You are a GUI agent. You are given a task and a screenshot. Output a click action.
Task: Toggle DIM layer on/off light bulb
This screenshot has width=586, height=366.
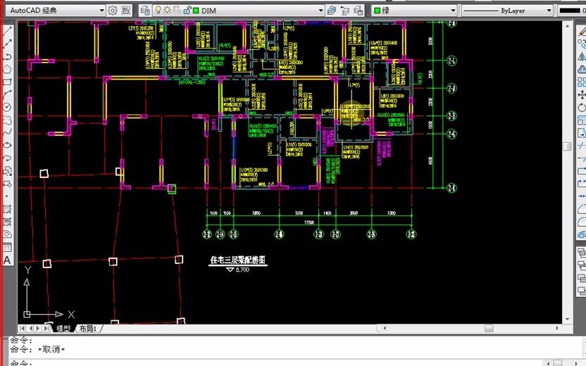[x=158, y=10]
